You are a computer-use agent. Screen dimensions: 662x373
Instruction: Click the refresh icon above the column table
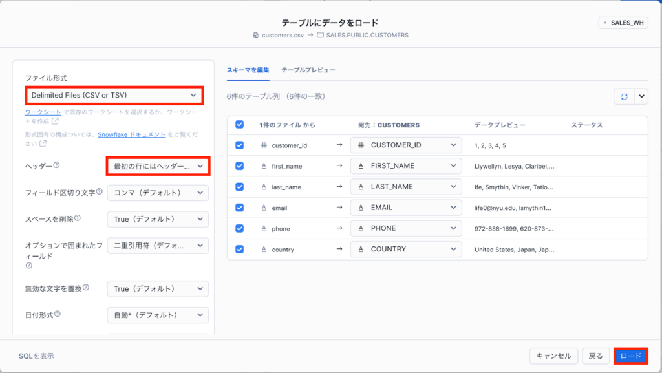click(x=624, y=96)
